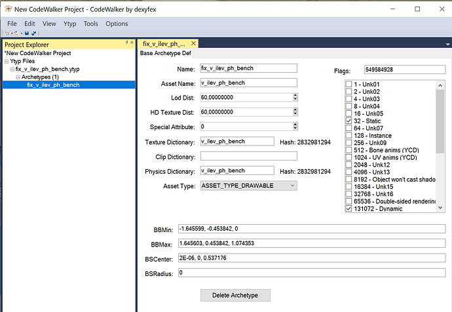Open the Options menu
Screen dimensions: 452x312
coord(117,24)
